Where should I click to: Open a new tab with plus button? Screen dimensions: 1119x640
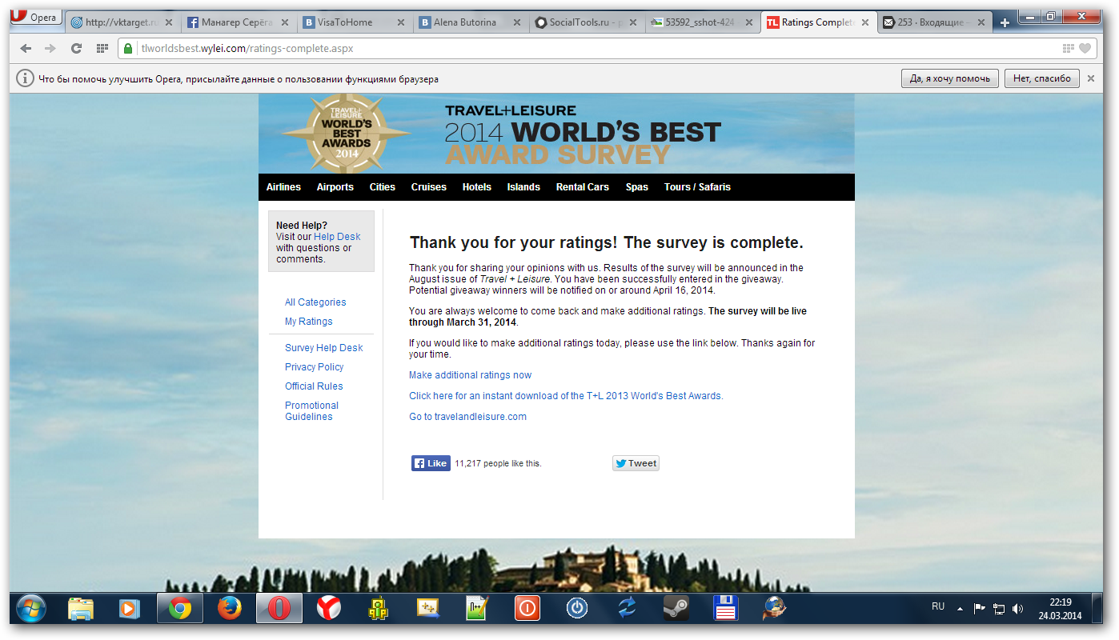coord(1005,22)
